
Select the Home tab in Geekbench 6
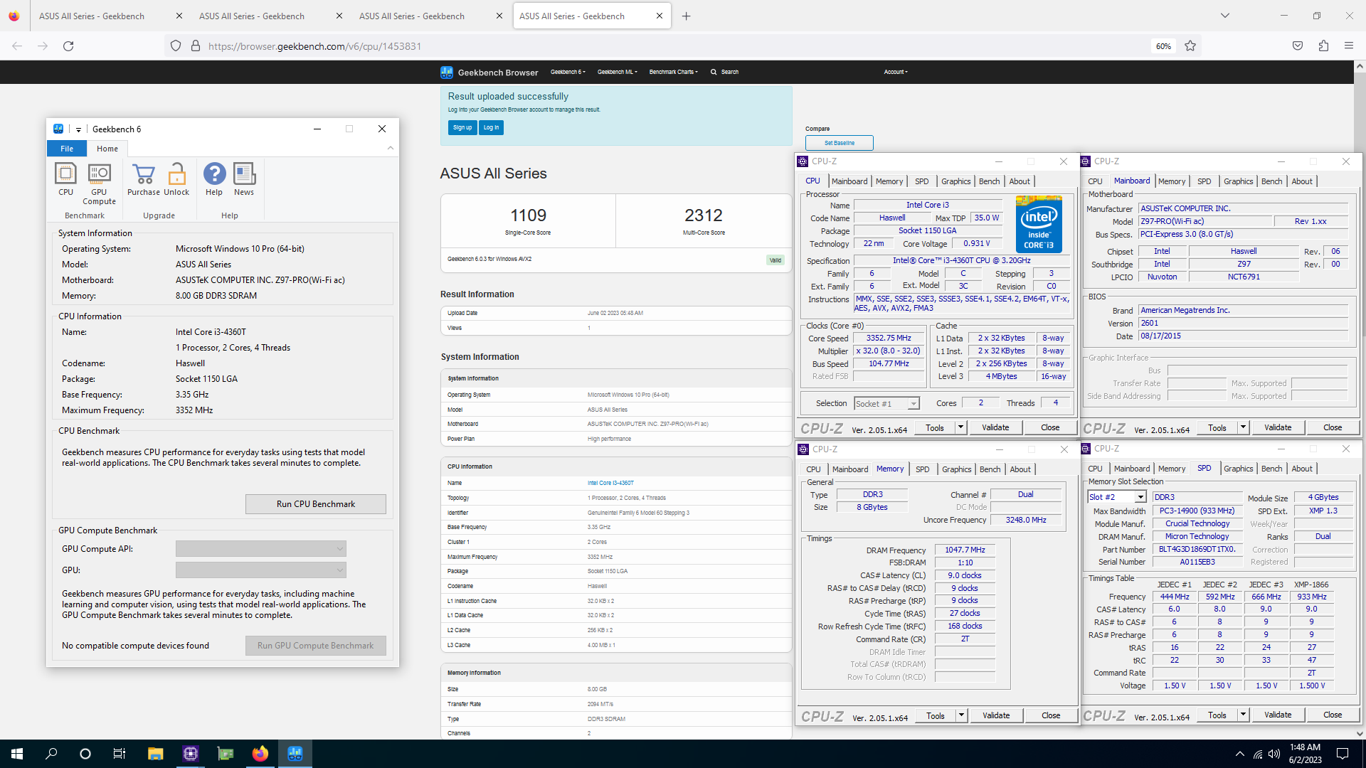click(x=107, y=149)
